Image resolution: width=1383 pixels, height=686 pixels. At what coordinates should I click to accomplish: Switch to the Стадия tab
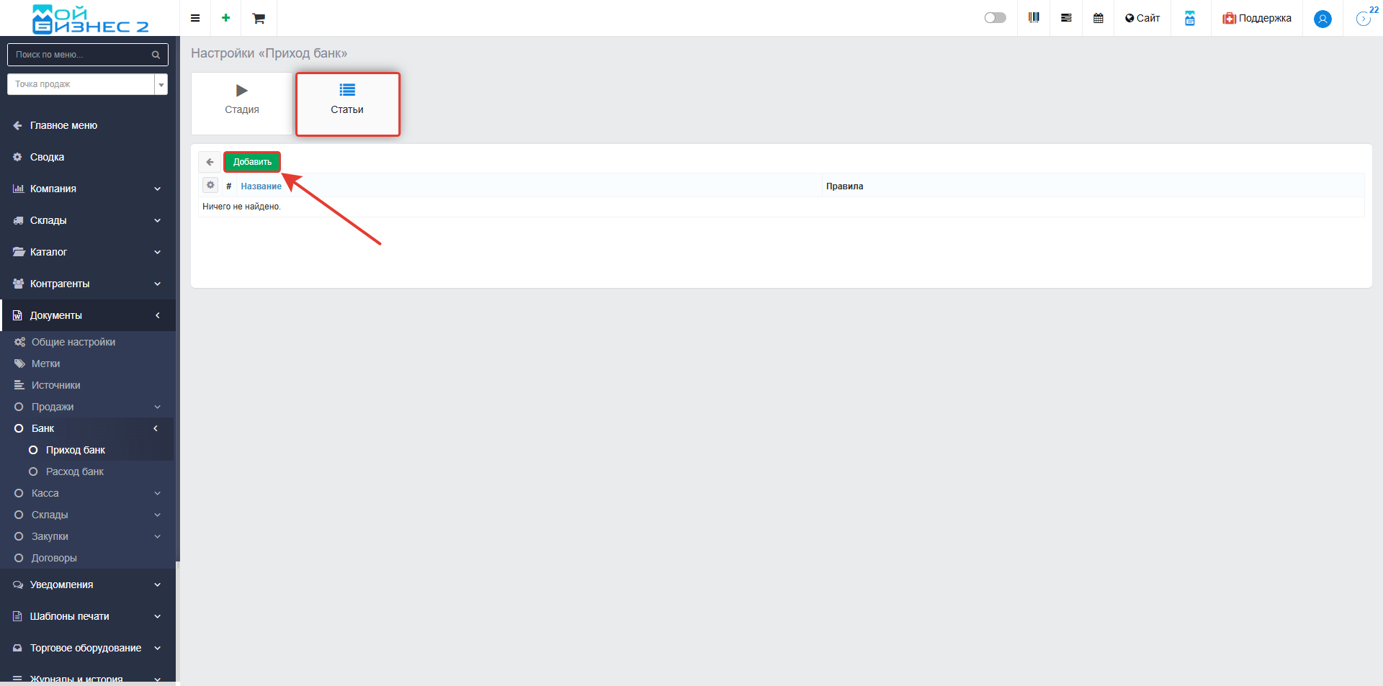242,103
